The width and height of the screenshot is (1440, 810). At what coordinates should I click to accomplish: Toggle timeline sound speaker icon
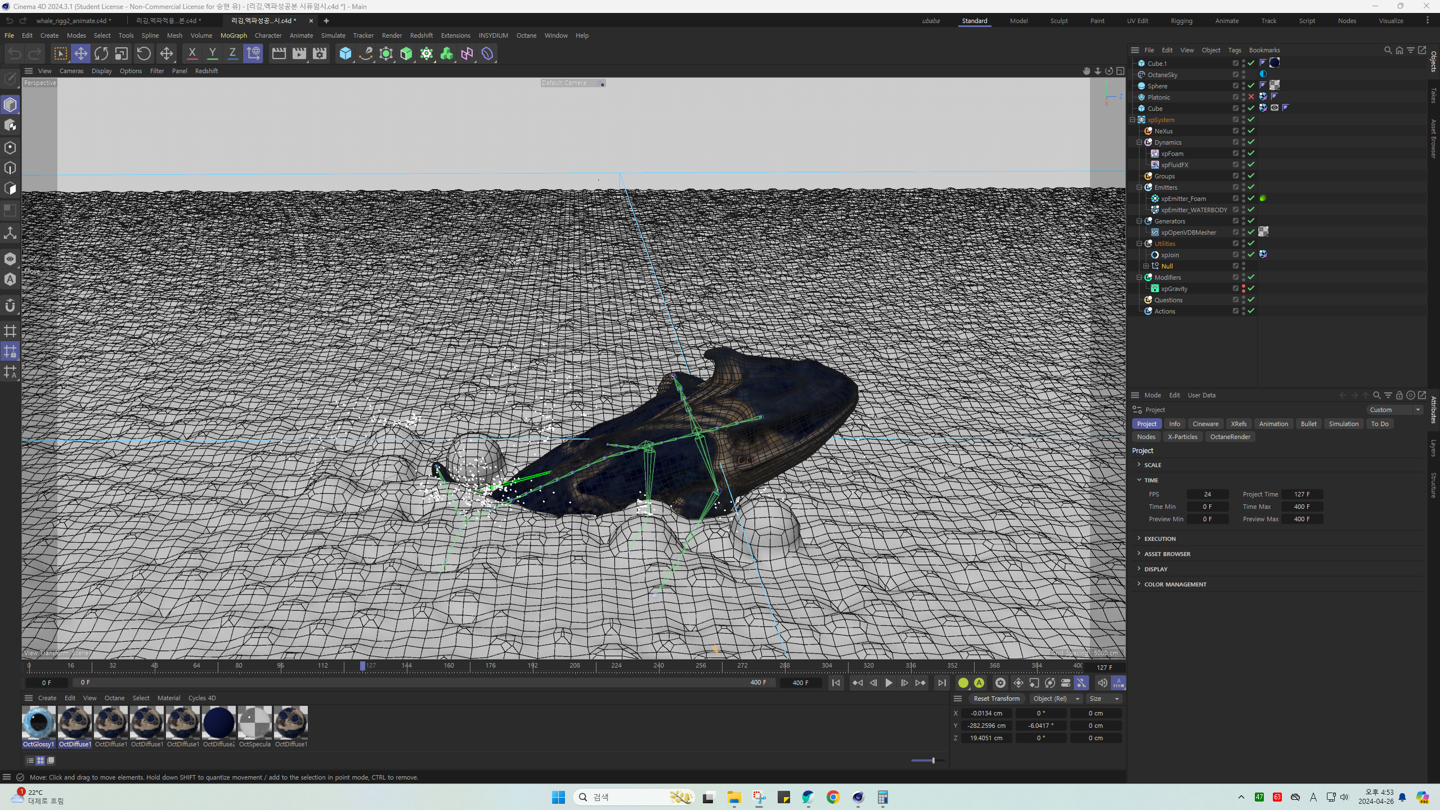click(x=1102, y=683)
